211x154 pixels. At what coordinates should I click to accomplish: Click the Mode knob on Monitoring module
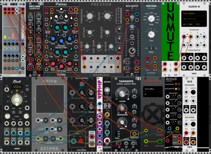[x=151, y=18]
